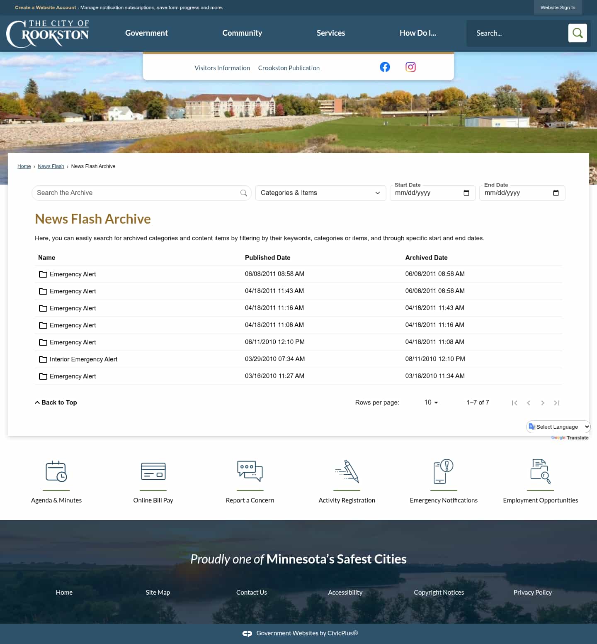Click the City of Crookston logo
The width and height of the screenshot is (597, 644).
(x=48, y=33)
